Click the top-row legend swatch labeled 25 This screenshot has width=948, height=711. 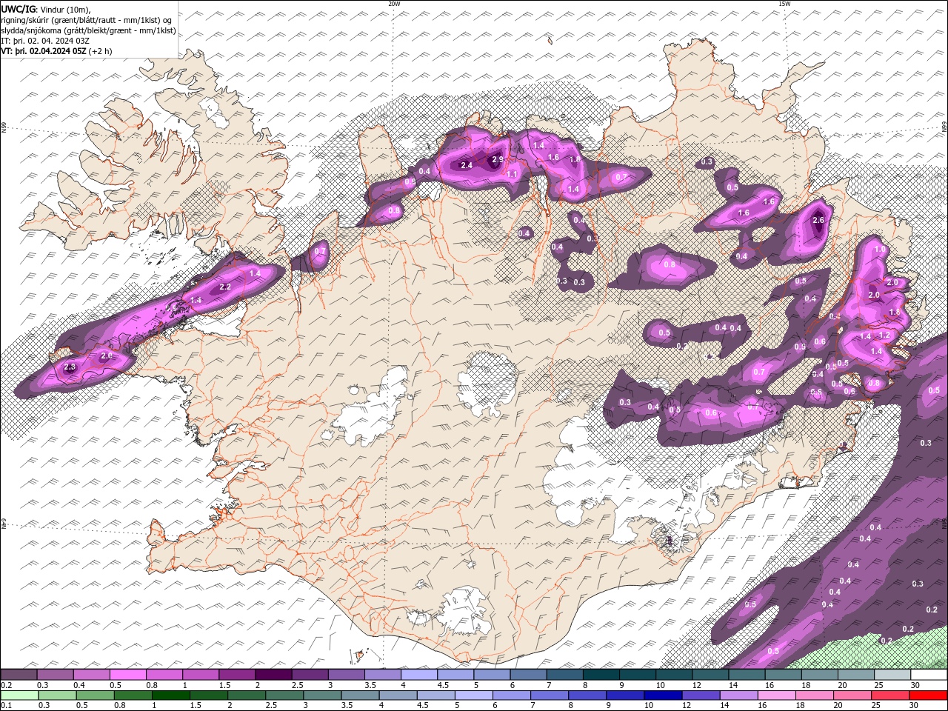point(892,675)
